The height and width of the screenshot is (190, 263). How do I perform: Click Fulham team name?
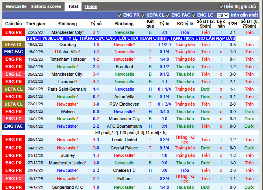click(x=124, y=179)
